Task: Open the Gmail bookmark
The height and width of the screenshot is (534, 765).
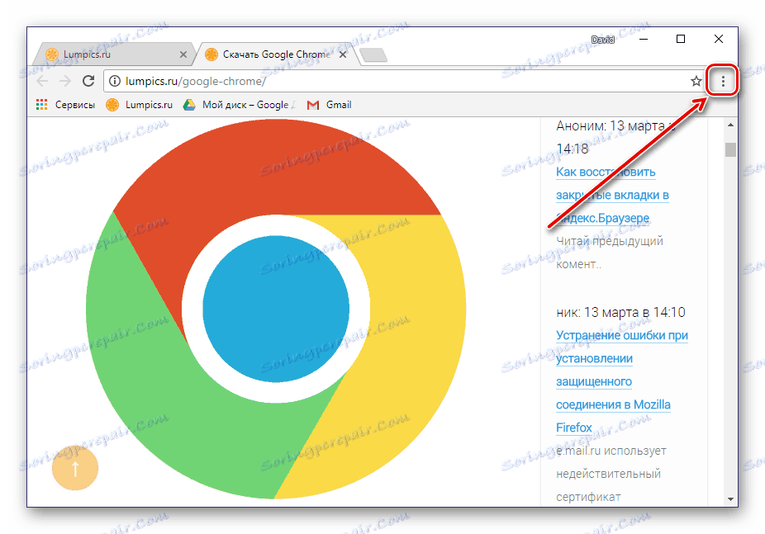Action: point(330,105)
